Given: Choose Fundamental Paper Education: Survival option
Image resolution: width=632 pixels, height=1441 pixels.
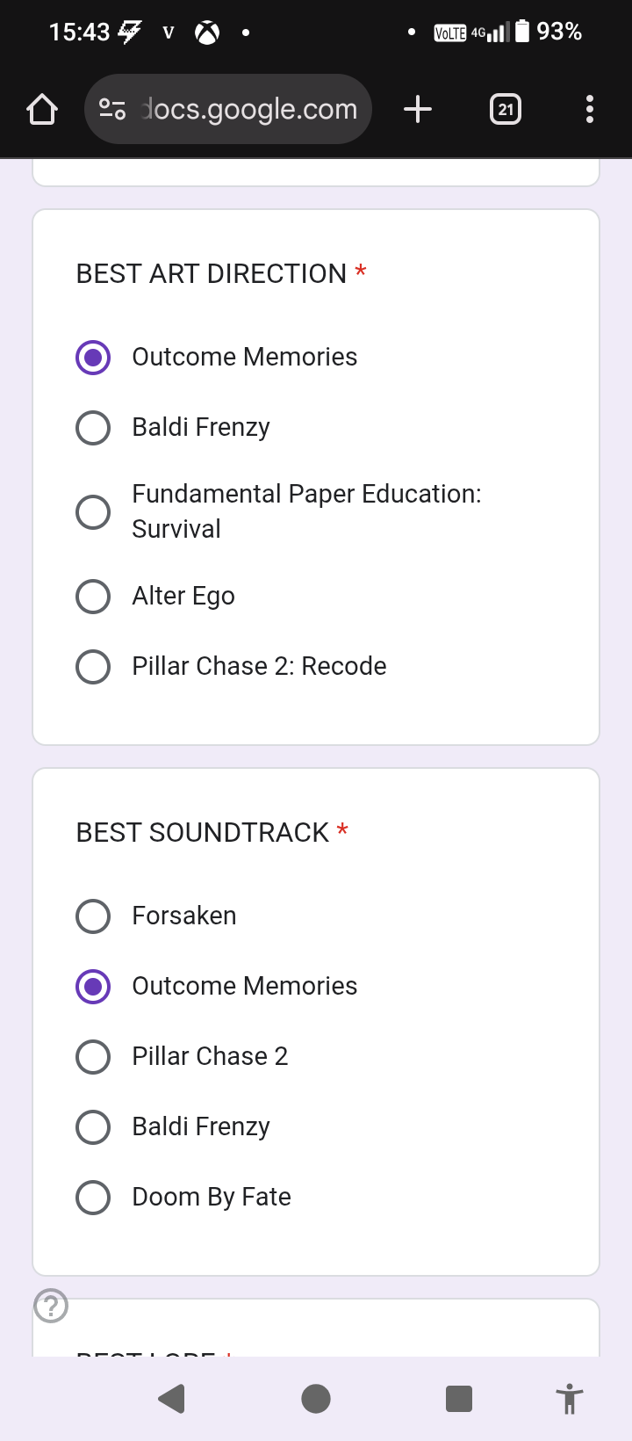Looking at the screenshot, I should click(x=93, y=511).
